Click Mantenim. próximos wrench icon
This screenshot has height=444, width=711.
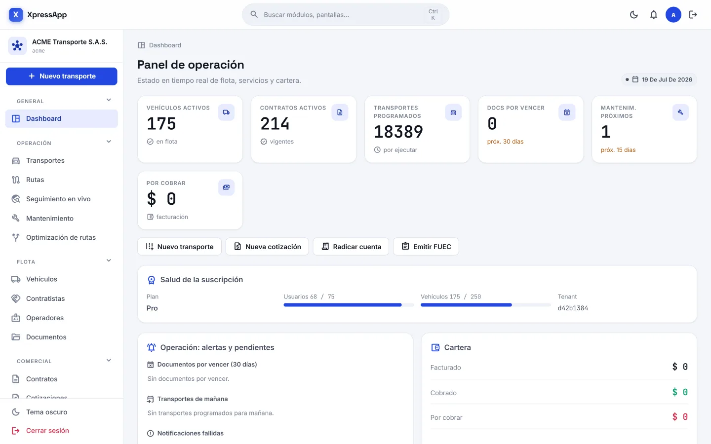pyautogui.click(x=680, y=112)
